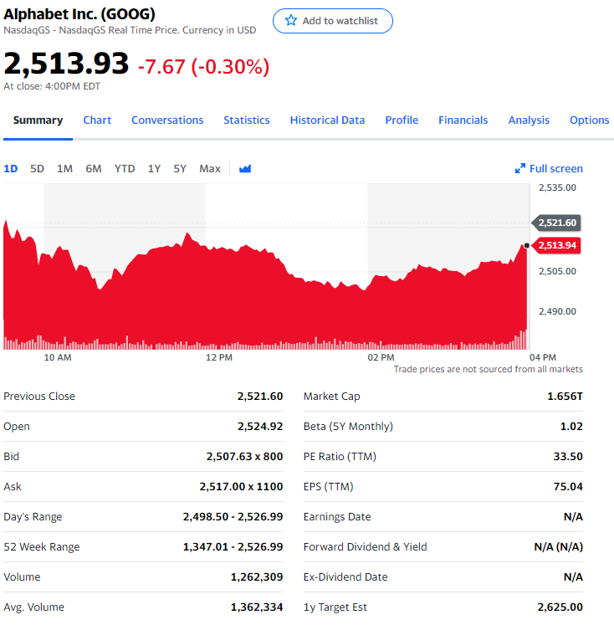Open the Options tab
Viewport: 614px width, 625px height.
click(x=589, y=120)
